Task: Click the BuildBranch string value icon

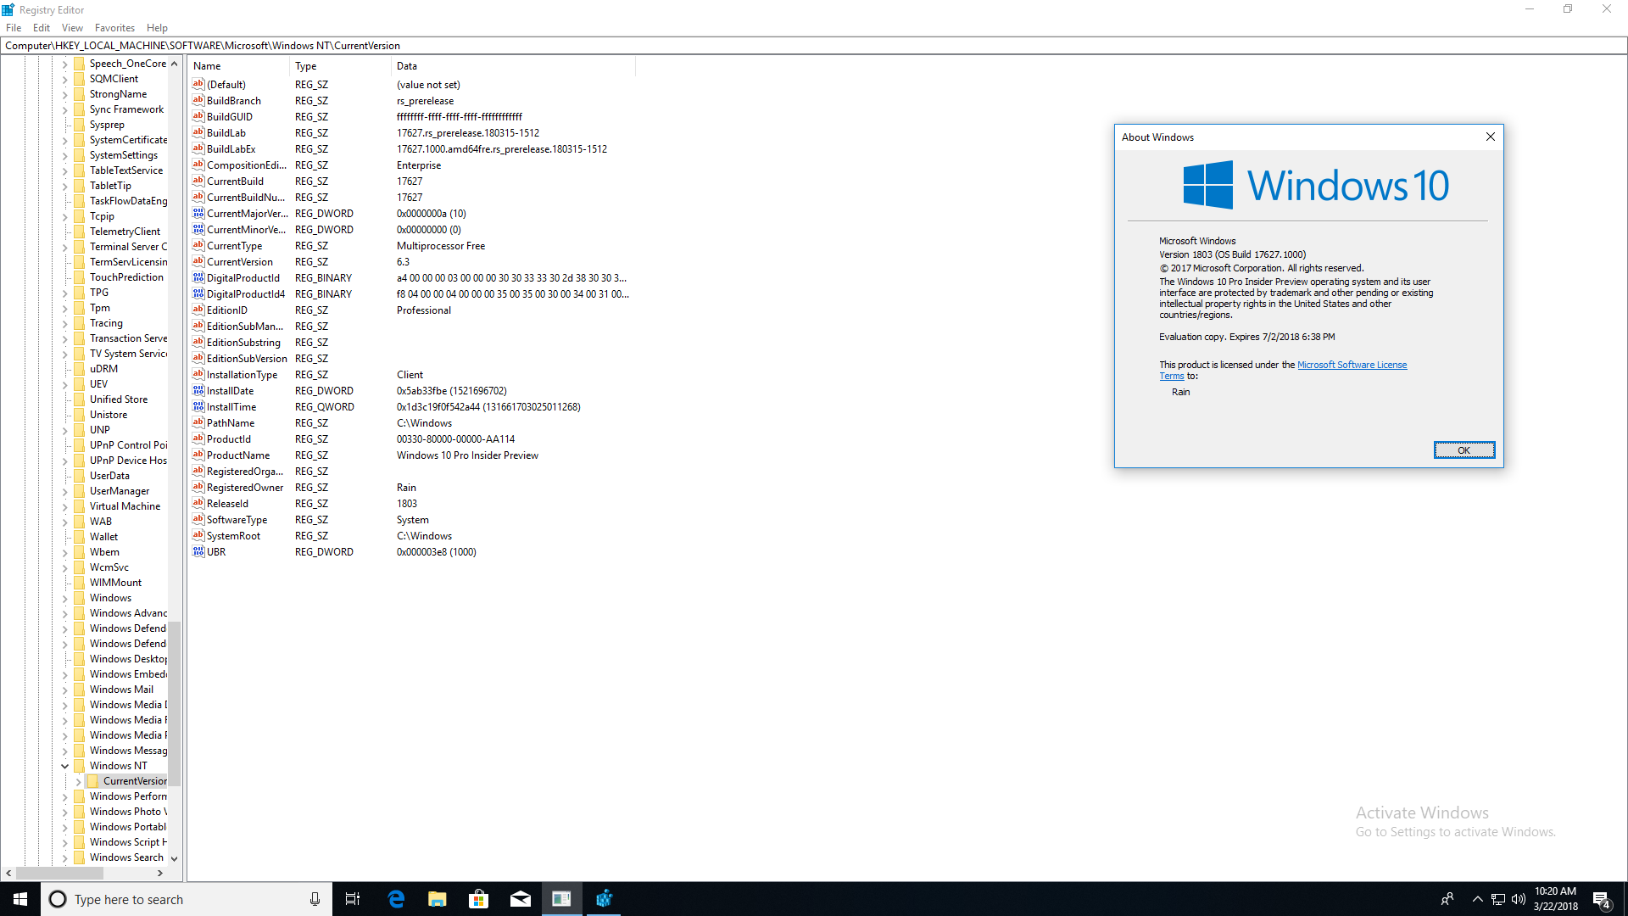Action: pyautogui.click(x=198, y=100)
